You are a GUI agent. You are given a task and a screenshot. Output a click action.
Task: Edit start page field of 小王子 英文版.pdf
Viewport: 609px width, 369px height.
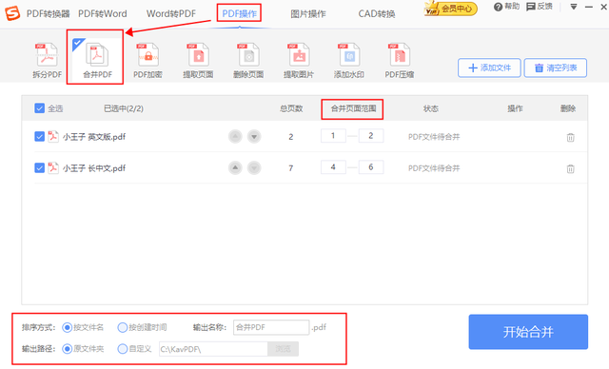(x=333, y=136)
